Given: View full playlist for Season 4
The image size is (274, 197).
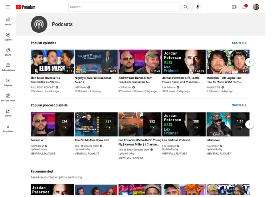Looking at the screenshot, I should point(43,154).
